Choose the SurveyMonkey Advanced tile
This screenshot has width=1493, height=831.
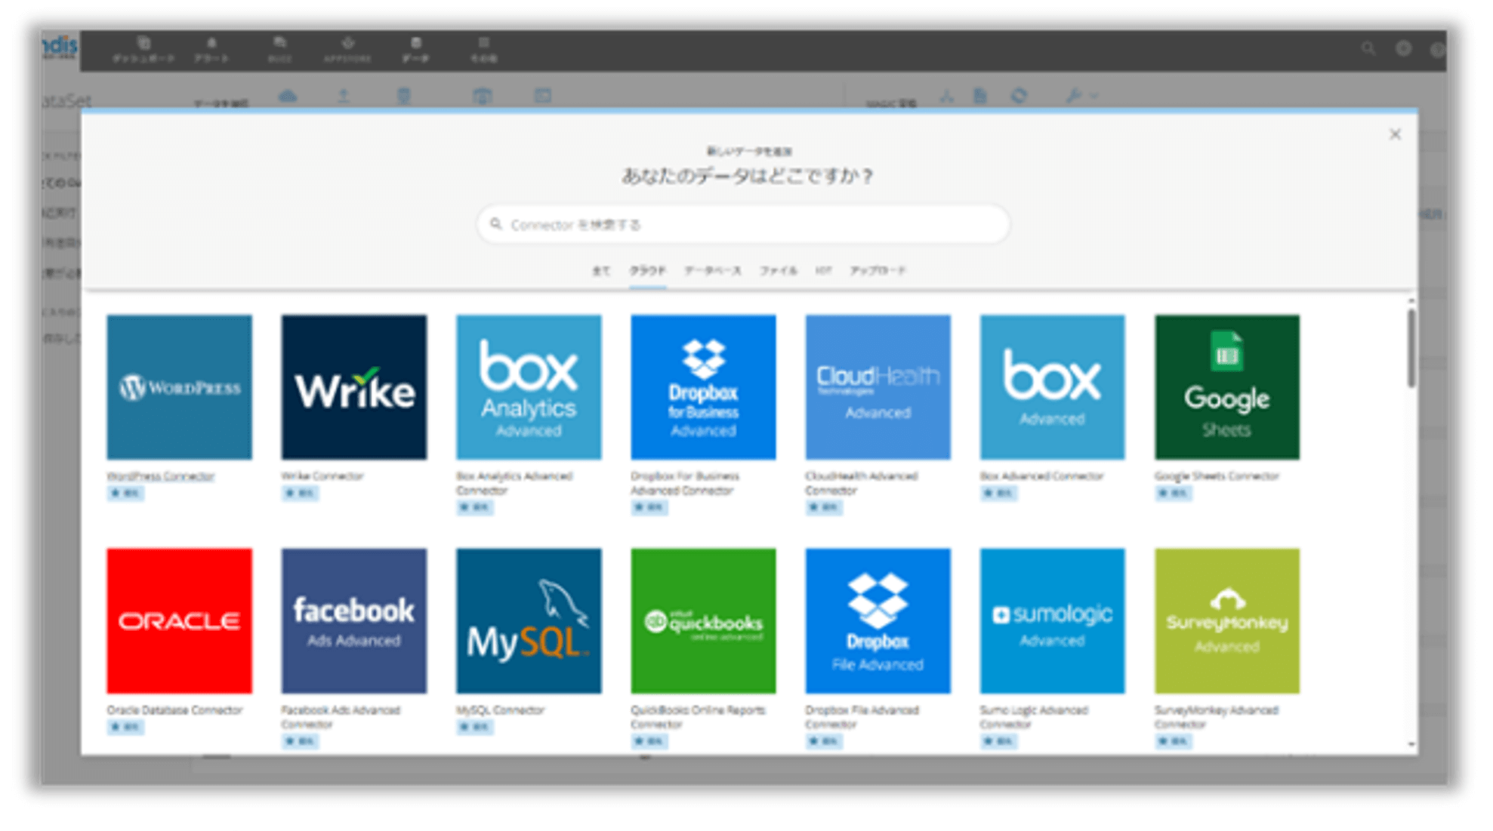coord(1227,621)
